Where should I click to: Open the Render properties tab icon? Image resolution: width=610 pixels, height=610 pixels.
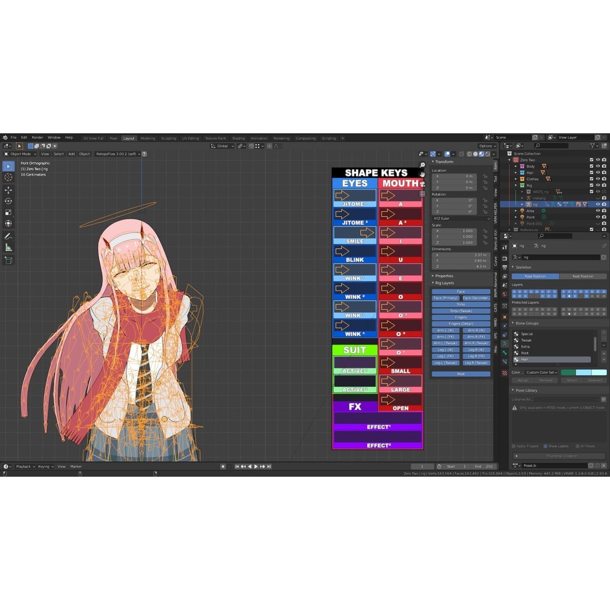tap(504, 259)
